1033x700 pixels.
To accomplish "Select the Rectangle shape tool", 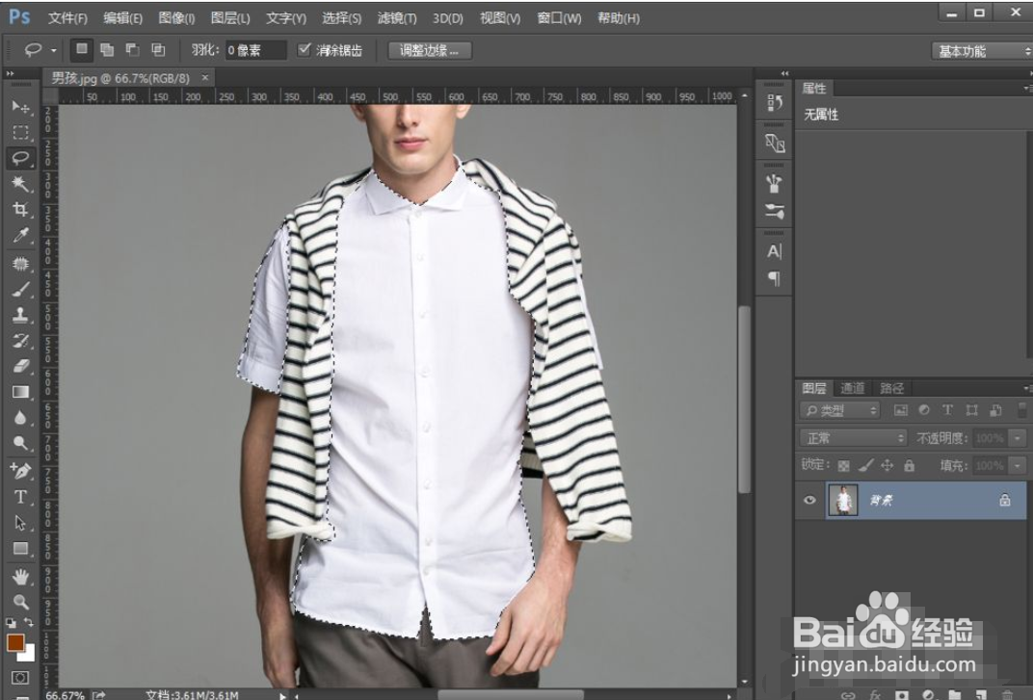I will (20, 549).
